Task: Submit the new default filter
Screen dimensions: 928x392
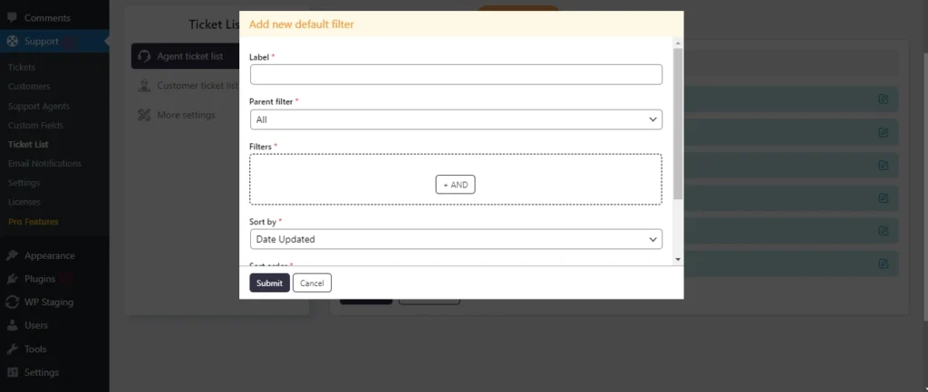Action: tap(269, 282)
